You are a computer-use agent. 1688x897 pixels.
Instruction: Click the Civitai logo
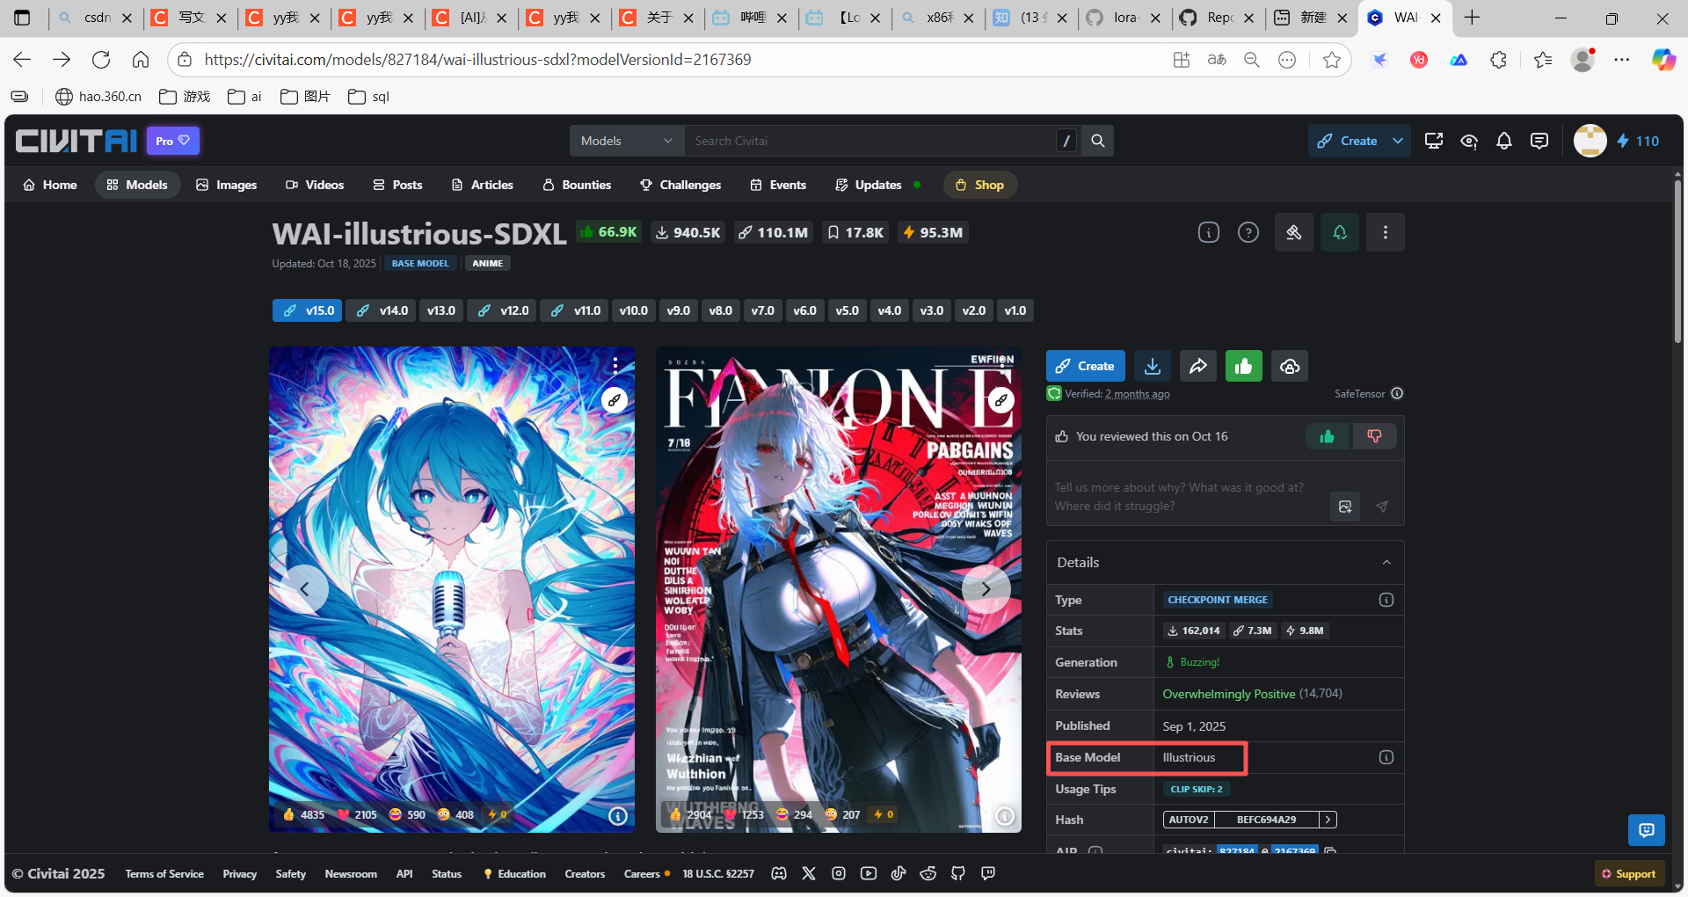click(x=76, y=141)
